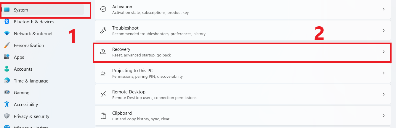This screenshot has width=396, height=128.
Task: Open the Remote Desktop chevron arrow
Action: 384,94
